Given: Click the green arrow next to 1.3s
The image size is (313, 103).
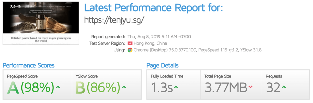Looking at the screenshot, I should point(176,87).
